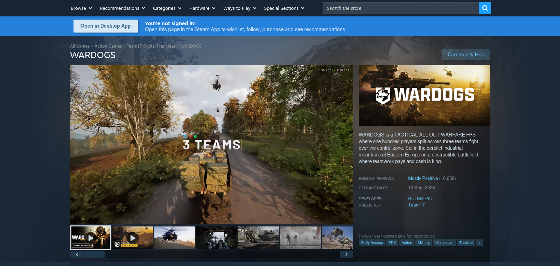Select the Early Access tag
The image size is (560, 266).
click(372, 243)
